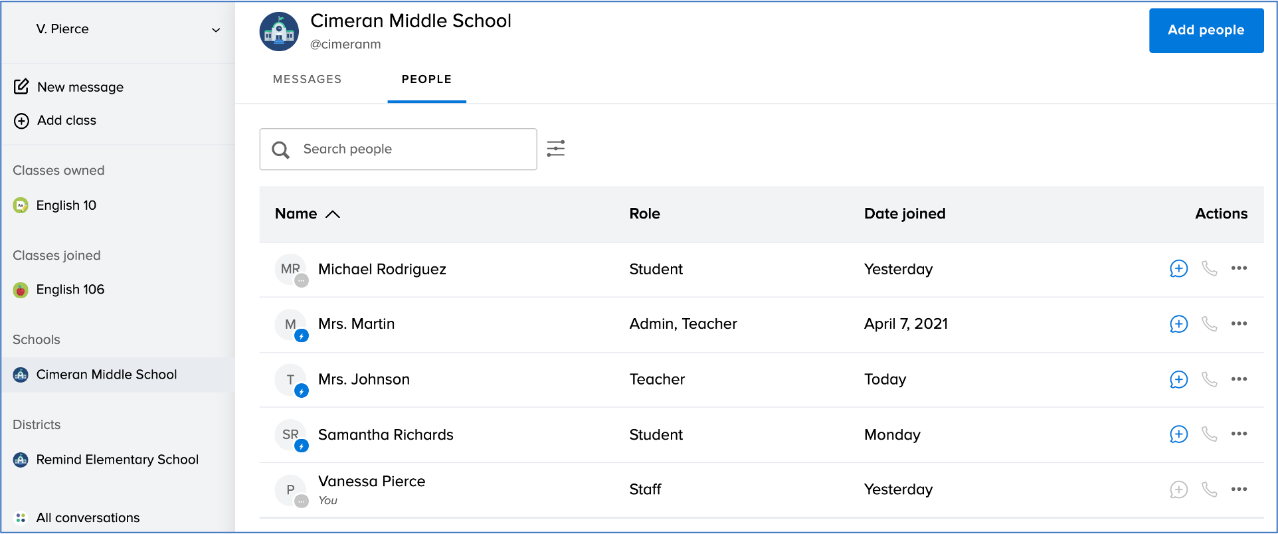Screen dimensions: 1278x534
Task: Open three-dot menu for Vanessa Pierce
Action: point(1239,489)
